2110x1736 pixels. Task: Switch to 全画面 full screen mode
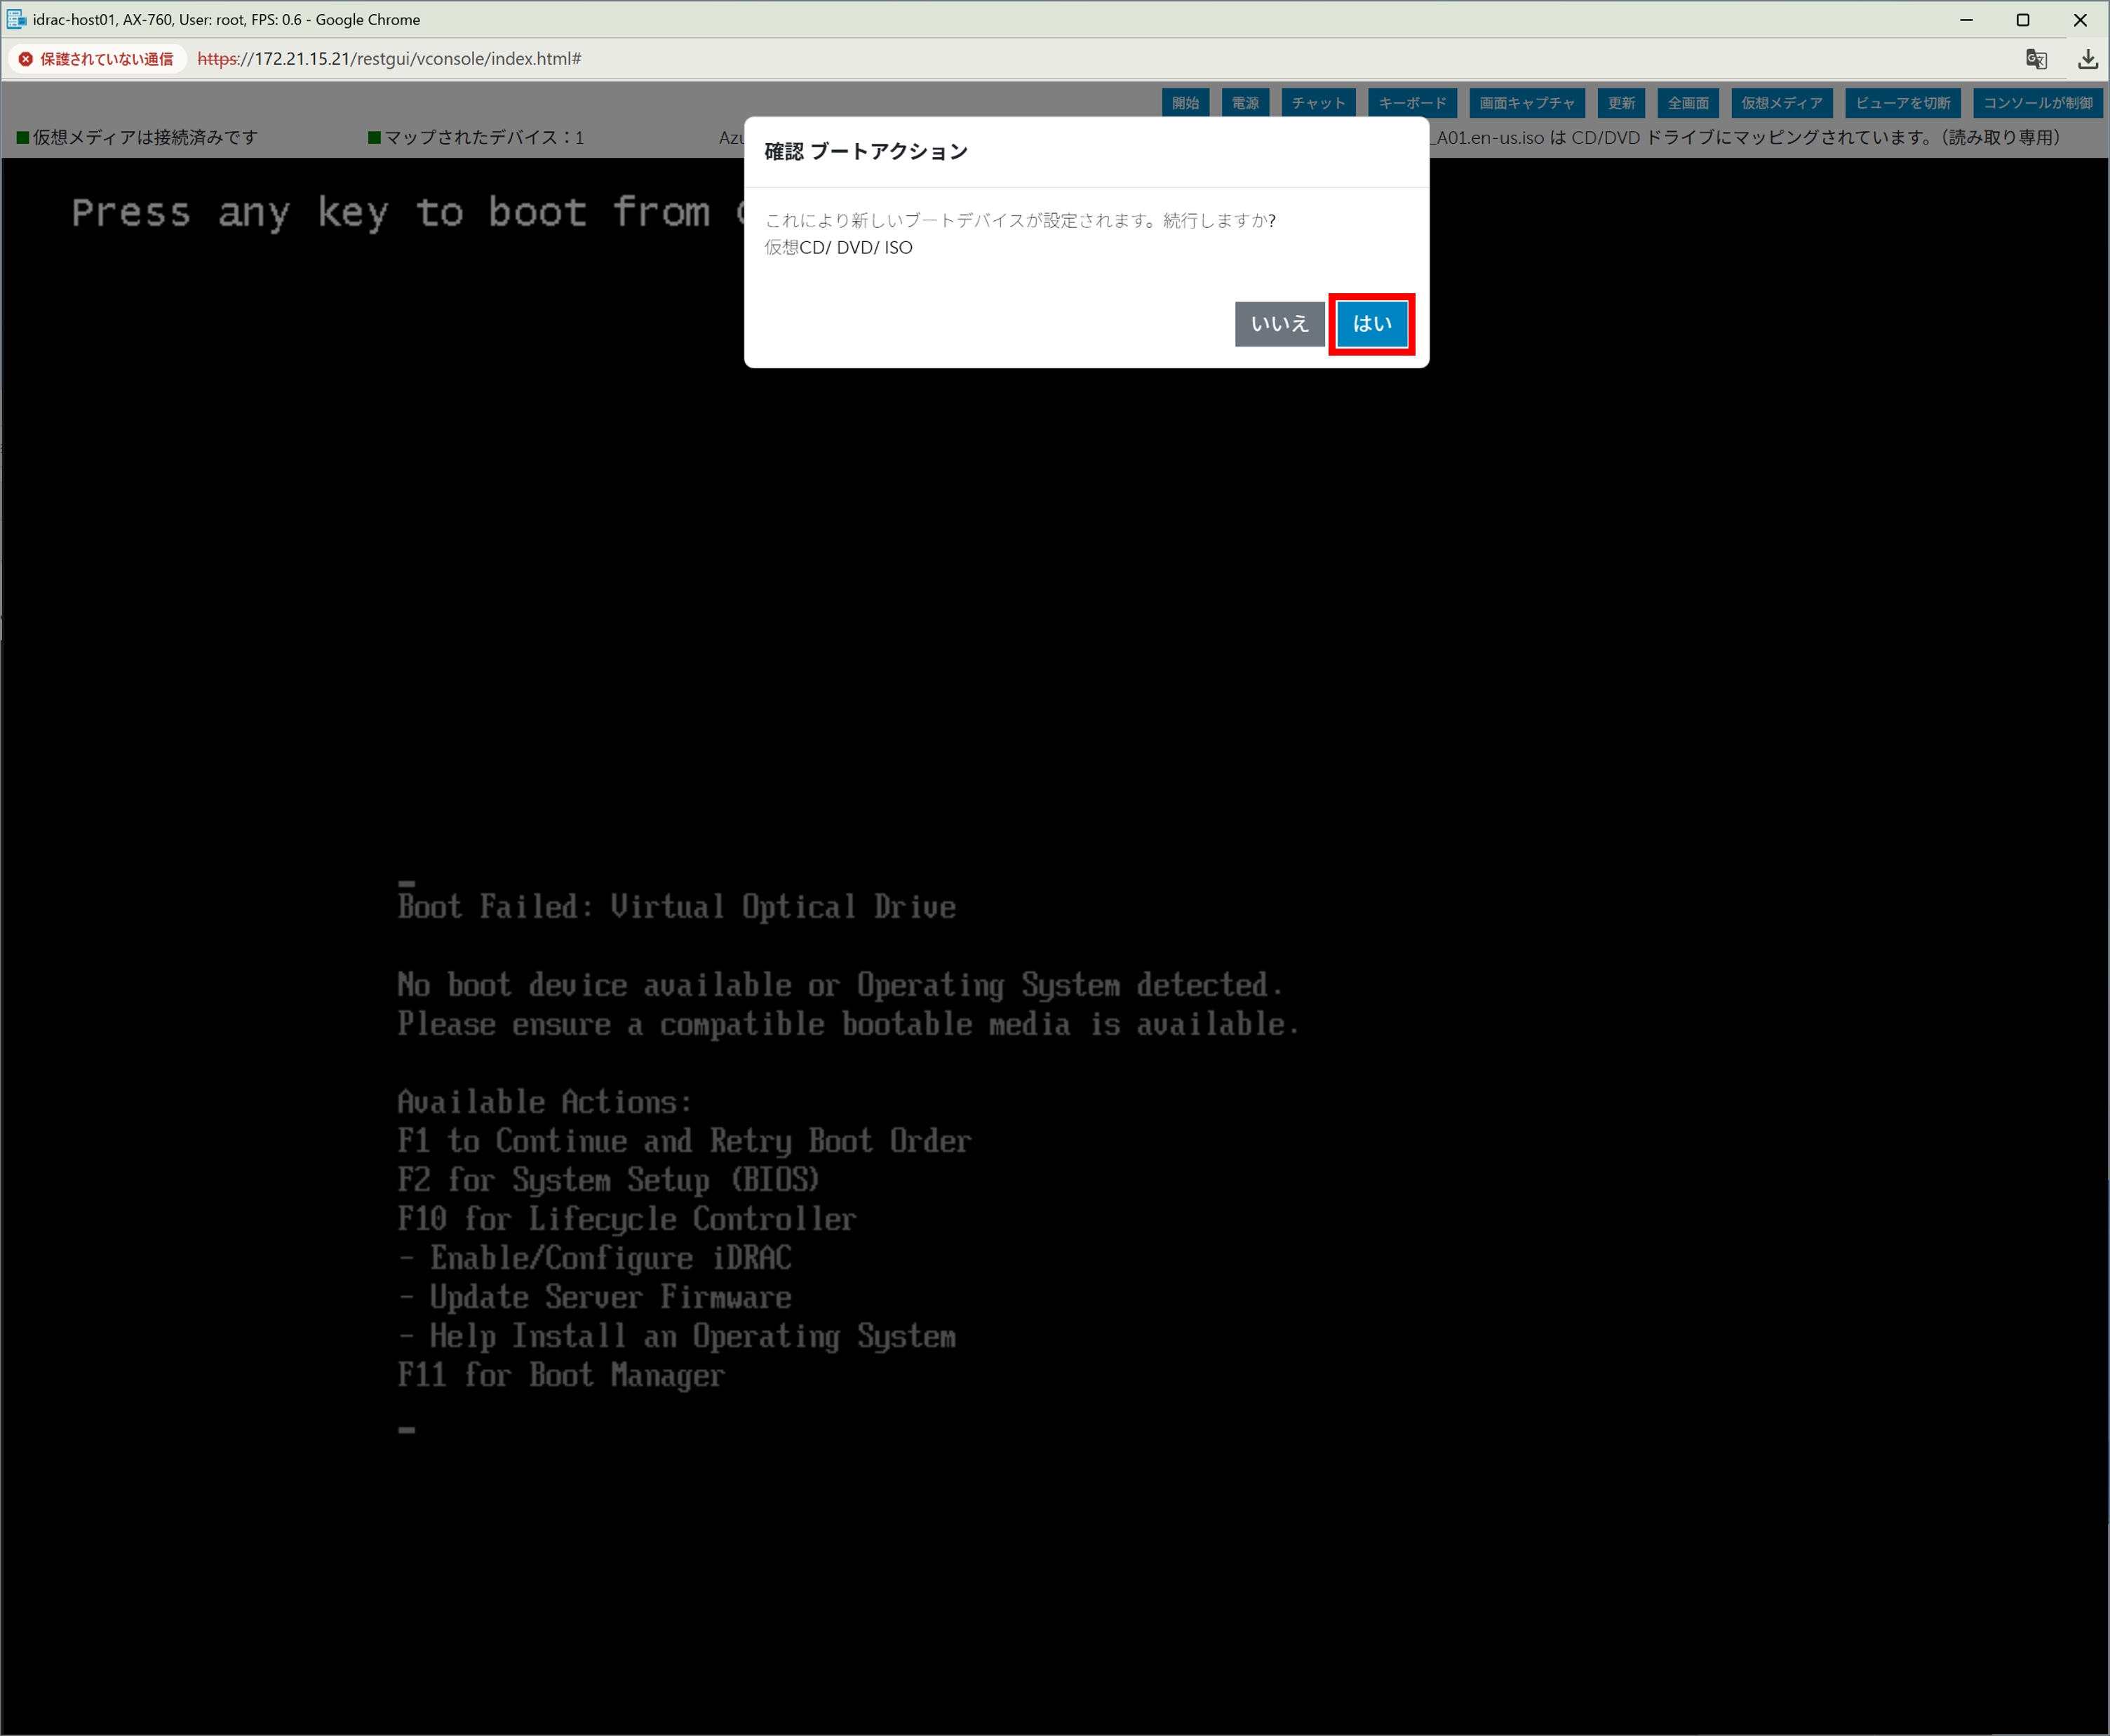click(1688, 103)
